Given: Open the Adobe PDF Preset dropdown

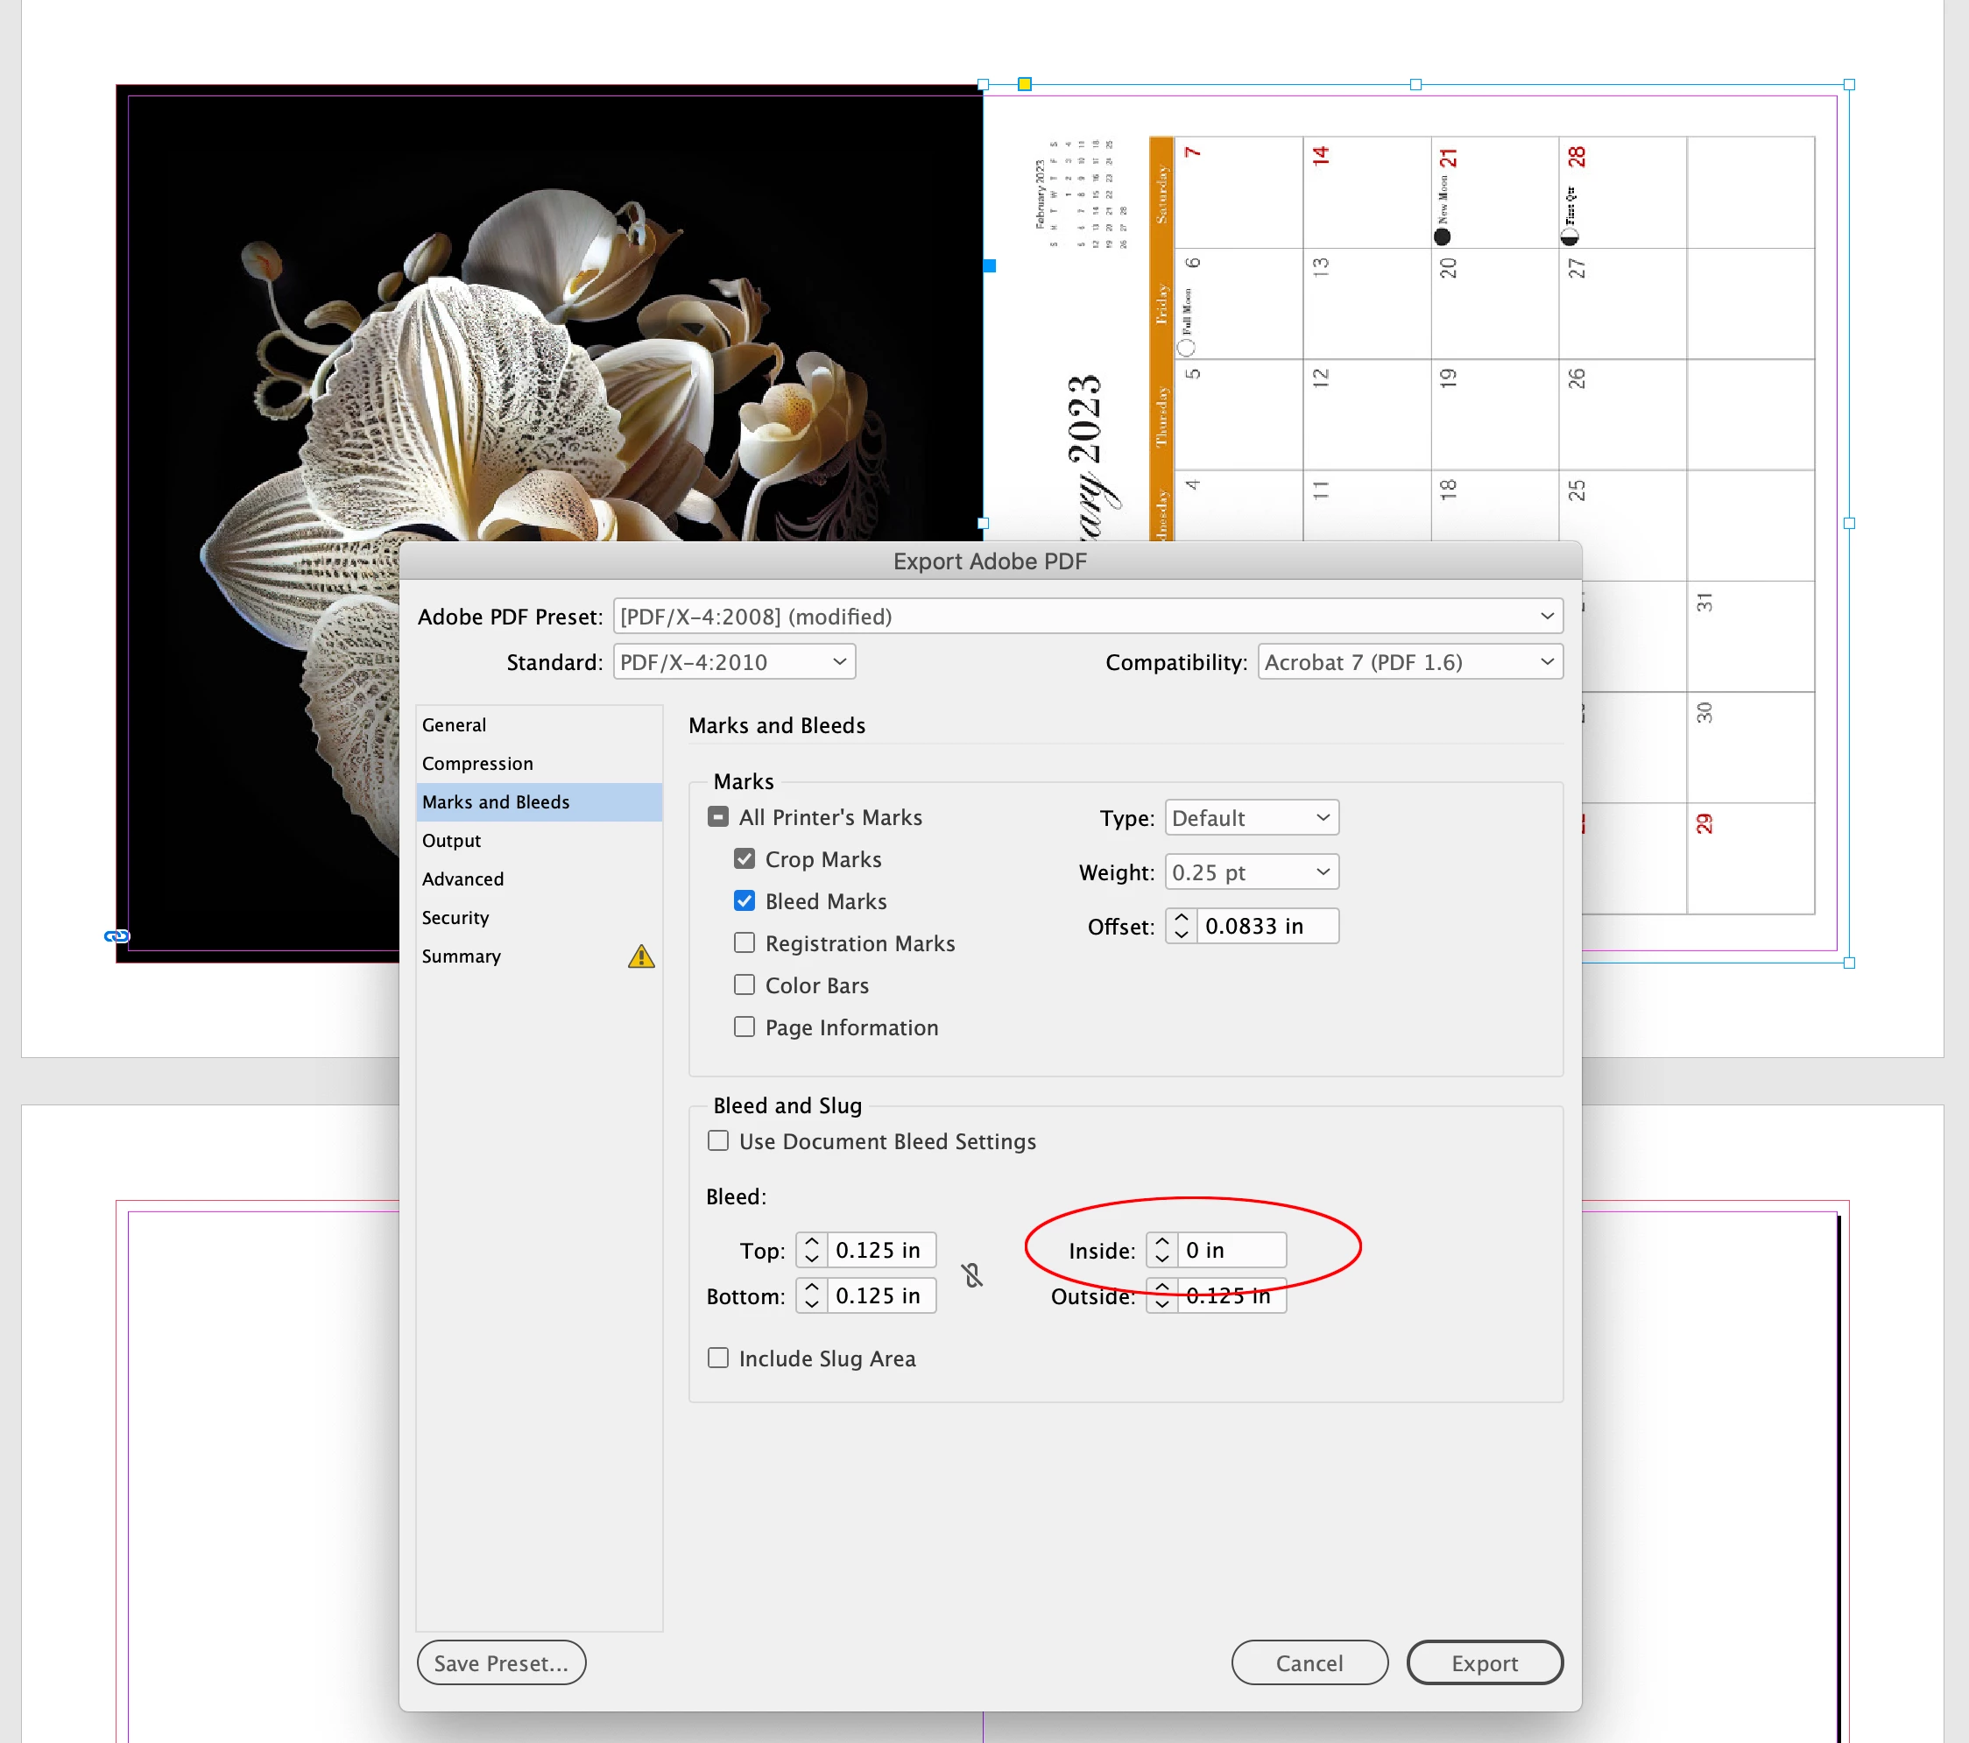Looking at the screenshot, I should pos(1087,617).
